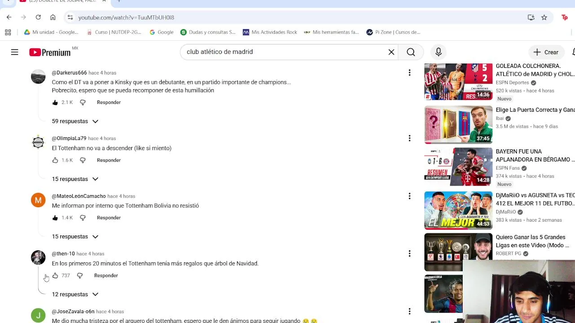The image size is (575, 323).
Task: Like the OlimpiaLa79 comment
Action: (x=55, y=160)
